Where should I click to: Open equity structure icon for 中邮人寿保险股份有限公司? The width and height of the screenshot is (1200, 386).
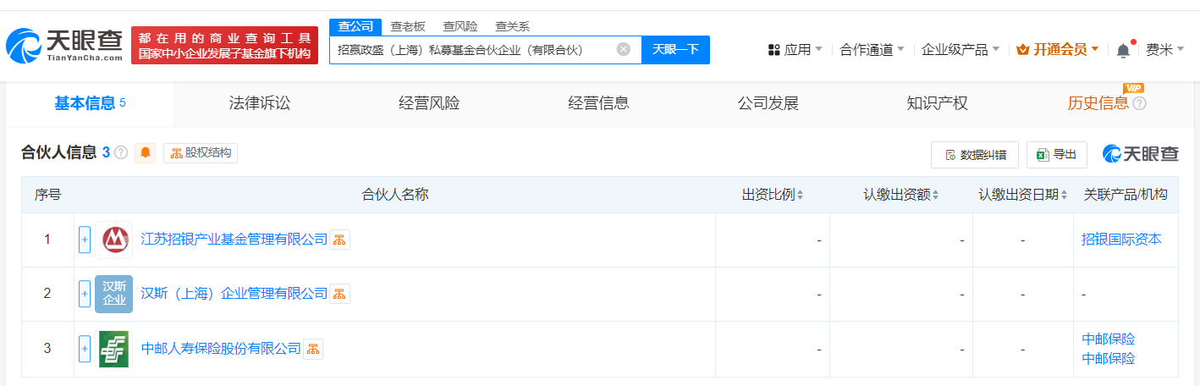[313, 349]
